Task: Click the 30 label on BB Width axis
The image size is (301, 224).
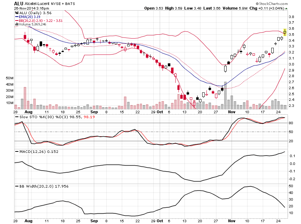Action: click(x=291, y=200)
